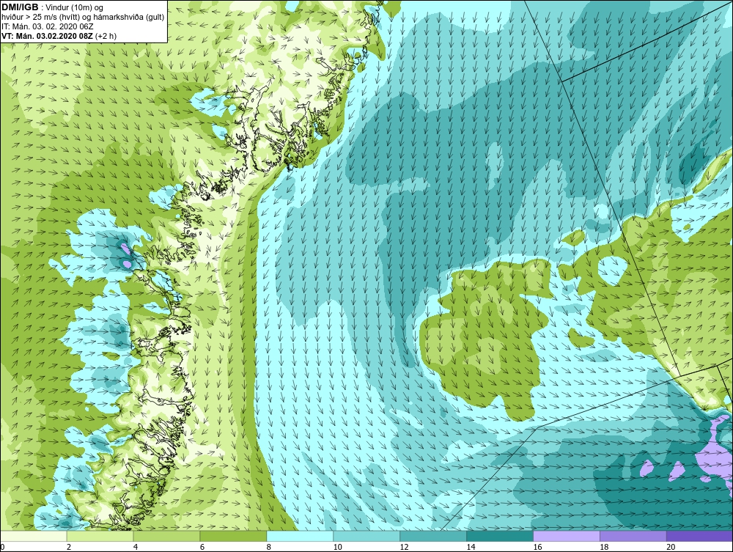733x552 pixels.
Task: Click the 0–2 m/s pale cream swatch
Action: [34, 536]
